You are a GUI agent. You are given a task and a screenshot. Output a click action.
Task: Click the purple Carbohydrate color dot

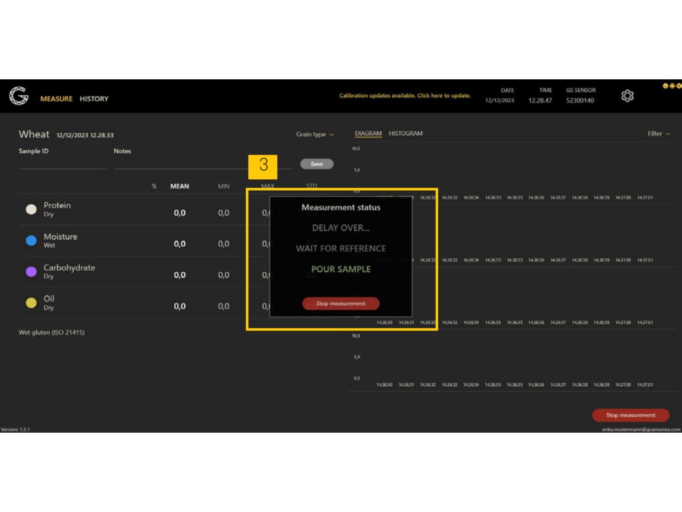point(31,272)
